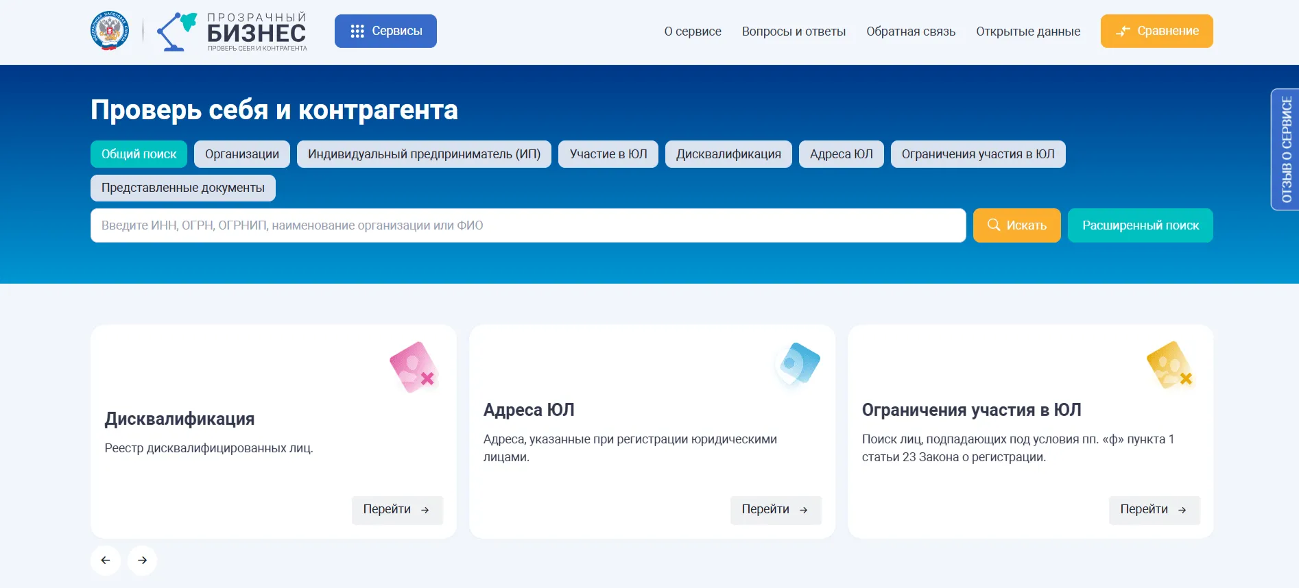Click the Искать search button
The image size is (1299, 588).
pos(1017,225)
